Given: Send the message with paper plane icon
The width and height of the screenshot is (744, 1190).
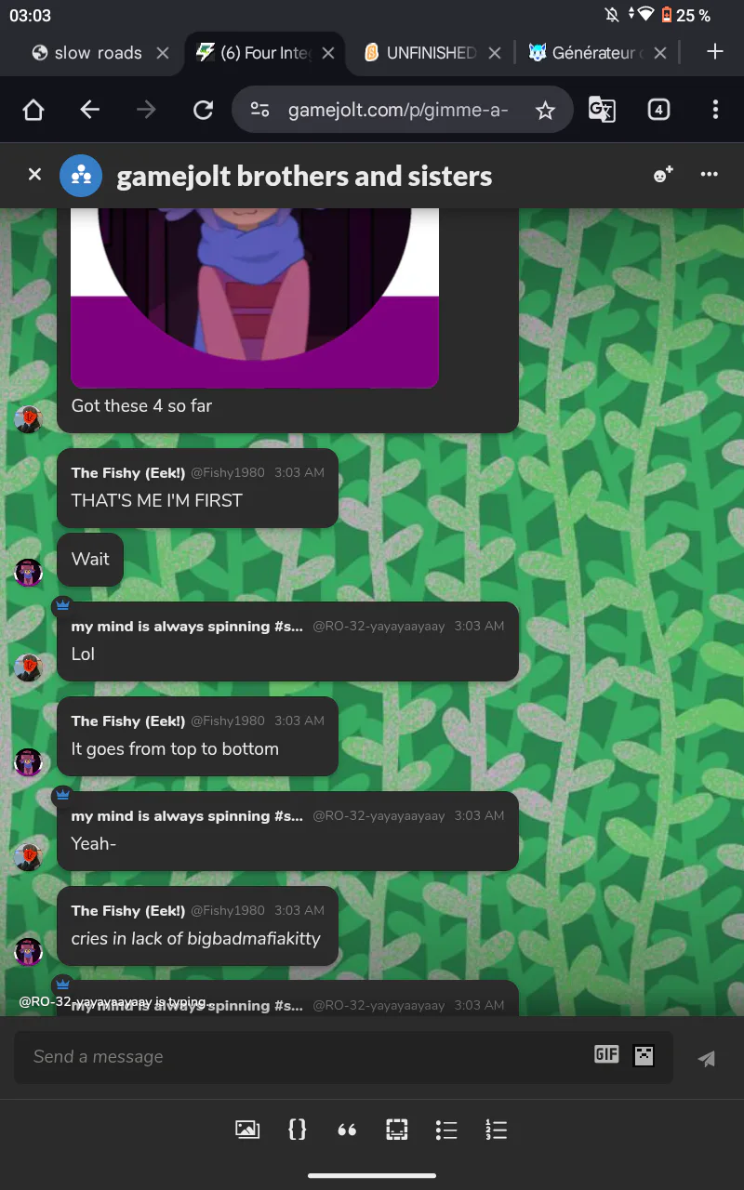Looking at the screenshot, I should click(x=707, y=1058).
